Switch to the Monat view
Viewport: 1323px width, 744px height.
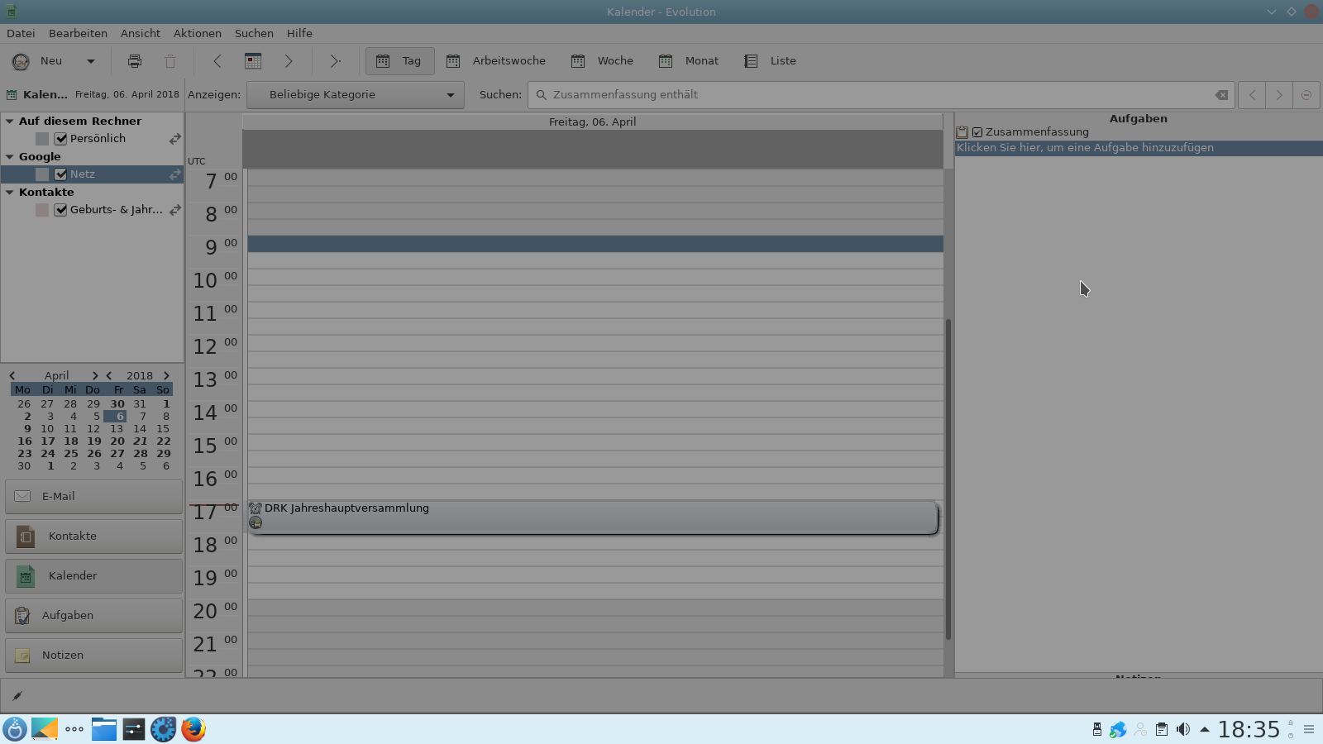(689, 61)
